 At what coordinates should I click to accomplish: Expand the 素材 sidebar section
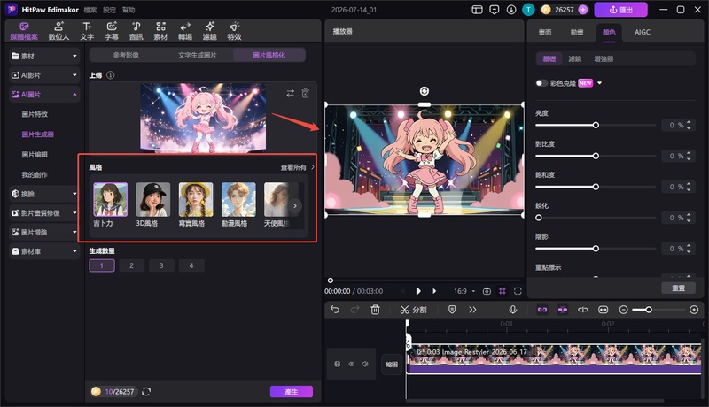coord(44,56)
